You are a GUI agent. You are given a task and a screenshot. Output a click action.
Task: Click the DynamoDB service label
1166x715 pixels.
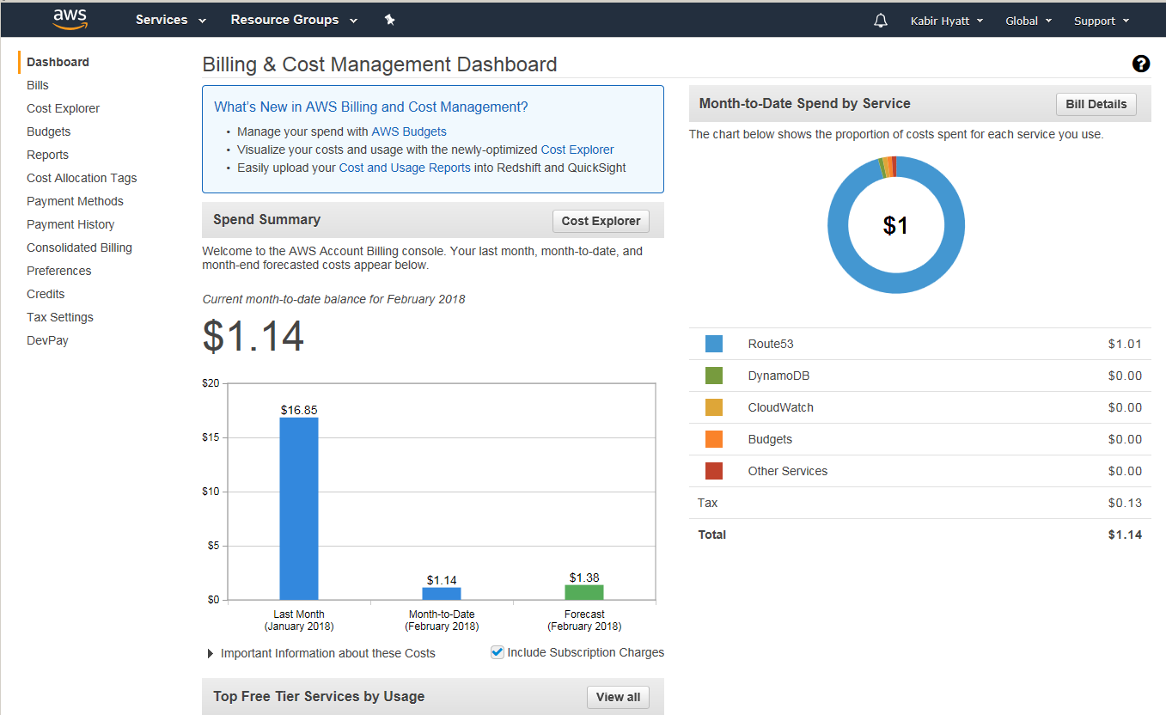pyautogui.click(x=778, y=376)
